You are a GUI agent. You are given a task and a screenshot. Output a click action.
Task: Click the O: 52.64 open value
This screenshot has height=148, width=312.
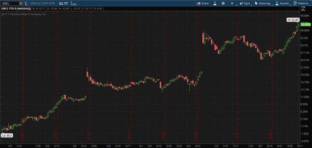point(52,9)
